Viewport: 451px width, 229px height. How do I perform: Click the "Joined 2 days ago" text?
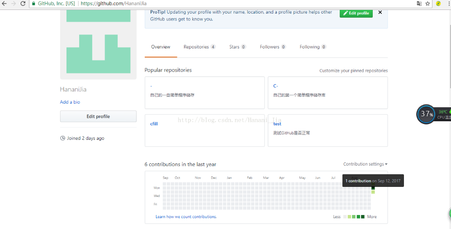point(85,138)
